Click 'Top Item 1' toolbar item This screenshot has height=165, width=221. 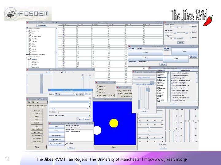point(132,49)
